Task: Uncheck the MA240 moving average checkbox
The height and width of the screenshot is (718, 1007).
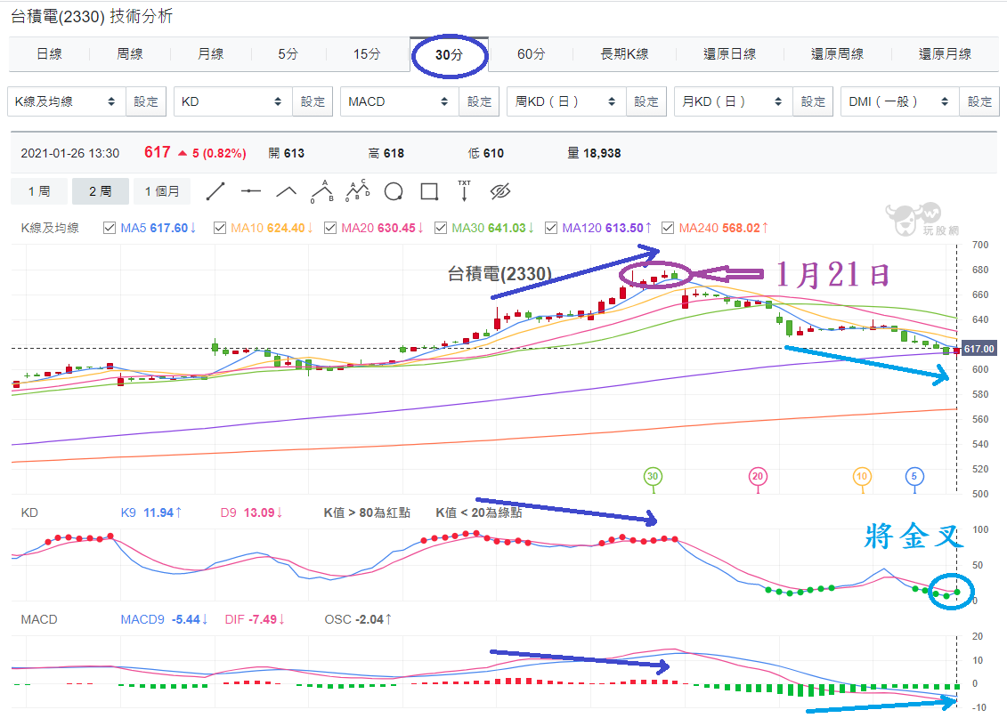Action: coord(668,228)
